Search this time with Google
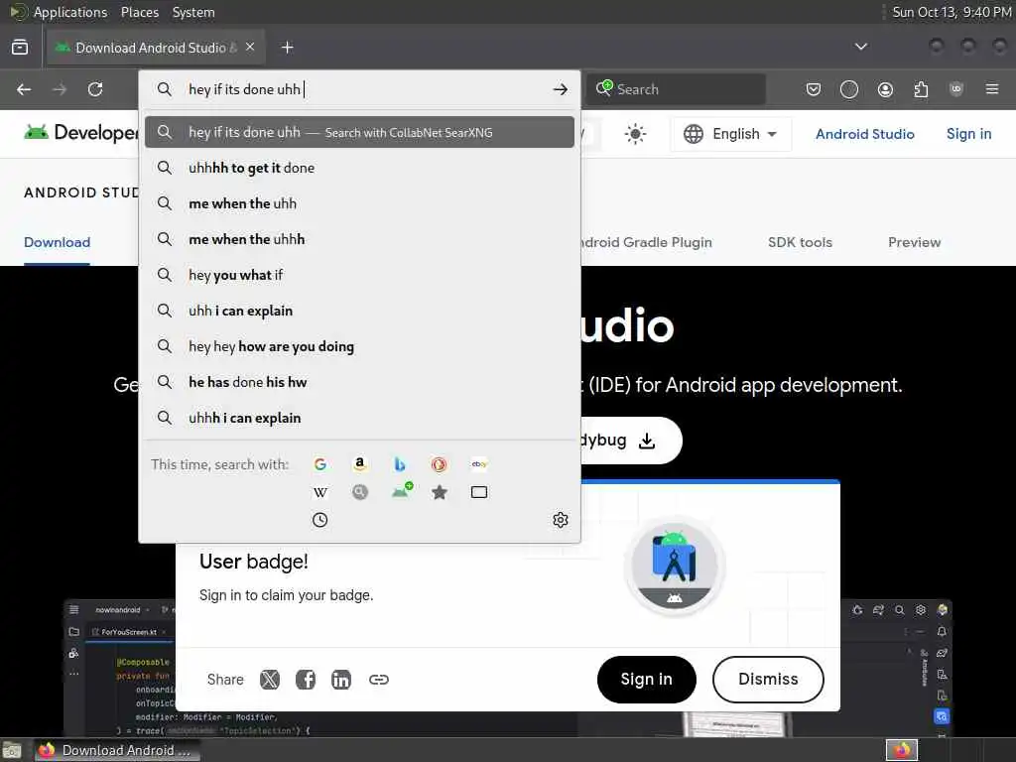 [x=320, y=464]
